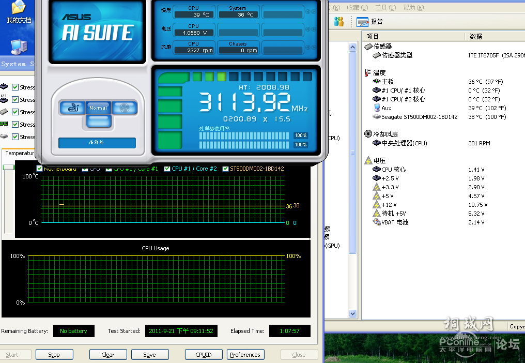
Task: Click the thermometer icon next to 温度
Action: click(x=367, y=72)
